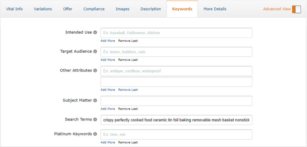307x147 pixels.
Task: View the Search Terms info icon
Action: [95, 119]
